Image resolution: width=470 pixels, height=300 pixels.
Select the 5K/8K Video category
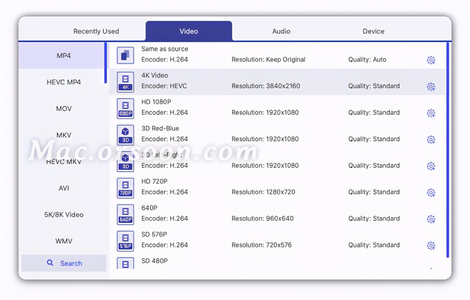pyautogui.click(x=63, y=215)
